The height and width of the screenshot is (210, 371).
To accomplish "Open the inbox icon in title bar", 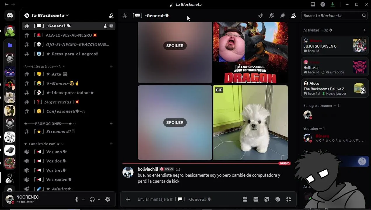I will coord(313,4).
